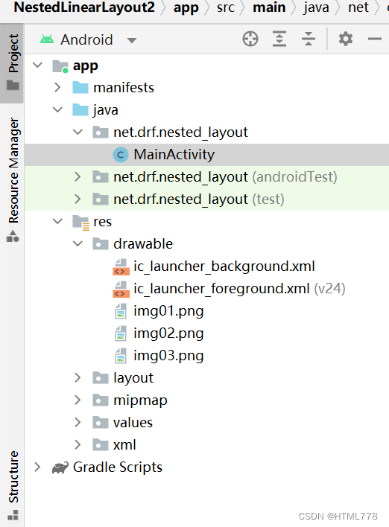The width and height of the screenshot is (389, 527).
Task: Open the project view settings gear
Action: (x=346, y=39)
